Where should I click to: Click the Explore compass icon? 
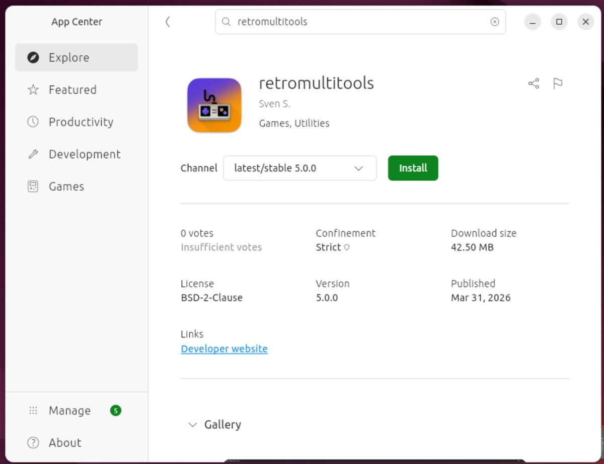(33, 57)
